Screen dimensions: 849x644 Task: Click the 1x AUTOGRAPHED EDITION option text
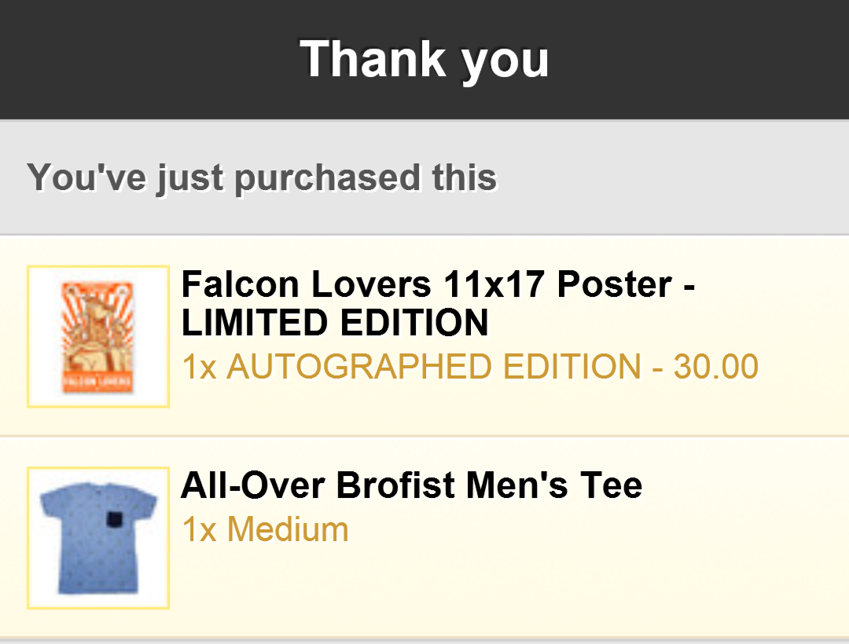coord(469,367)
